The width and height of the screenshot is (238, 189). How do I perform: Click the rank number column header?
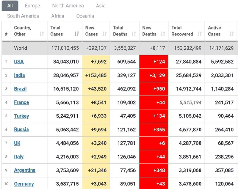point(6,34)
